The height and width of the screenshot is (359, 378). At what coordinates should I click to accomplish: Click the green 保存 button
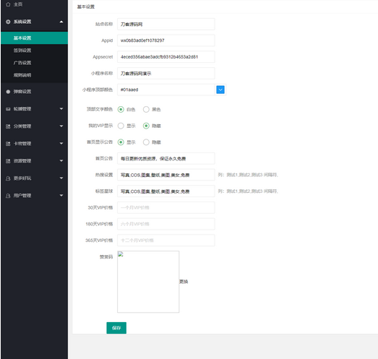[116, 328]
